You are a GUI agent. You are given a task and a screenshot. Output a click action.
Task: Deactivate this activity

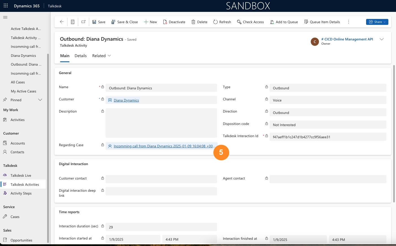click(x=174, y=22)
